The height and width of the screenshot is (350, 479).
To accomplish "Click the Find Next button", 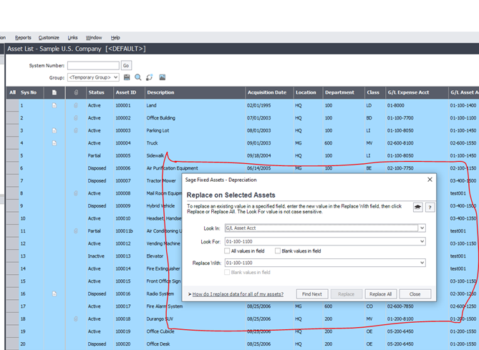I will click(x=311, y=294).
